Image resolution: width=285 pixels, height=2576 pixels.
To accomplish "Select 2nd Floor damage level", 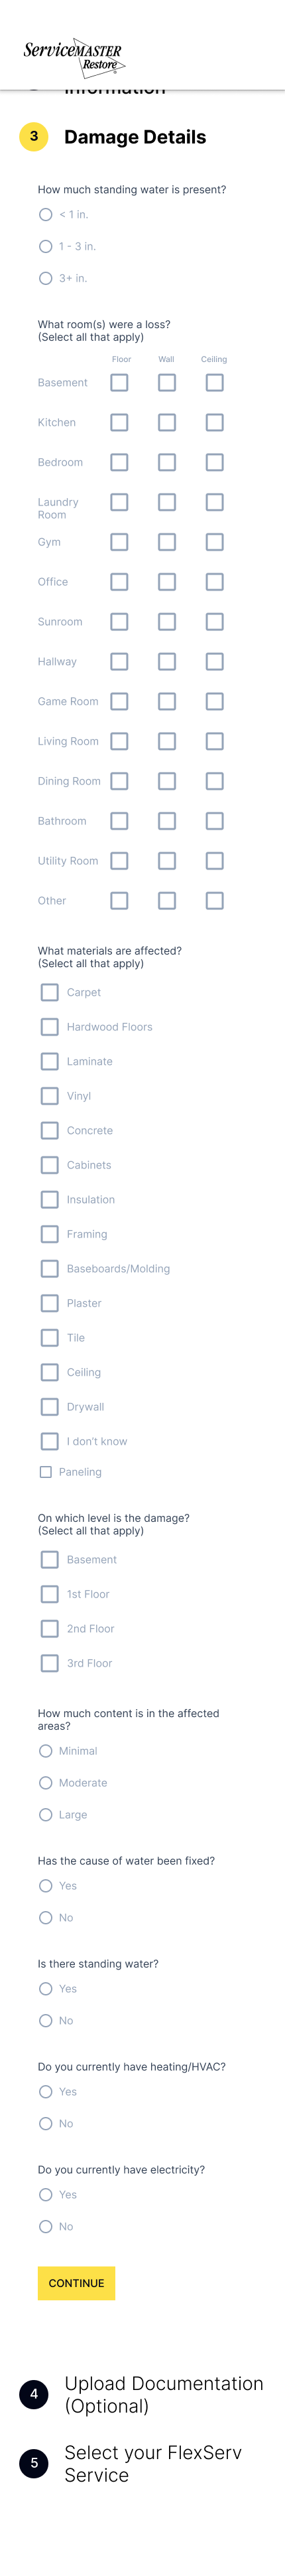I will pyautogui.click(x=50, y=1629).
